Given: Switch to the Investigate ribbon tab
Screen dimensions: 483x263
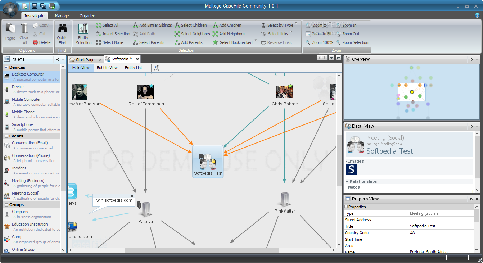Looking at the screenshot, I should [35, 16].
